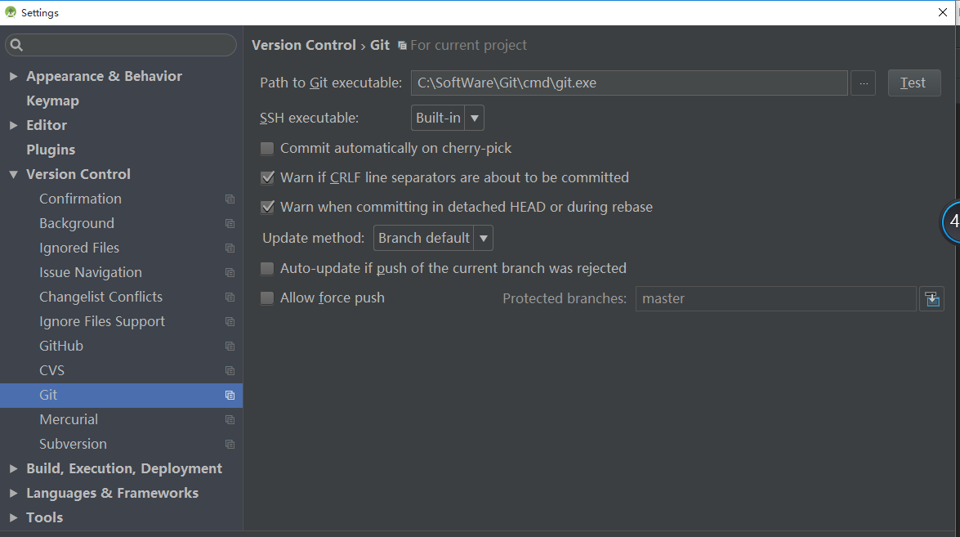Click Version Control breadcrumb heading
Viewport: 960px width, 537px height.
click(303, 46)
